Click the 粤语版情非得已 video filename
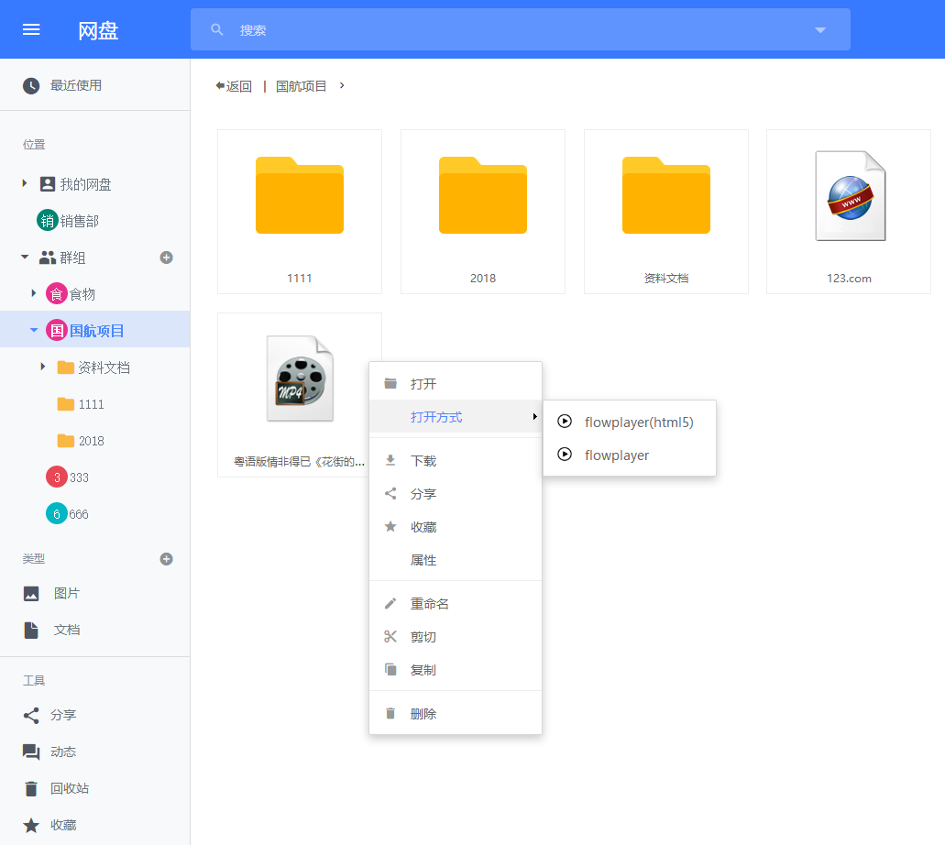Viewport: 945px width, 845px height. pos(300,462)
